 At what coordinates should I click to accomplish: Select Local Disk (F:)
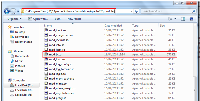(21, 95)
